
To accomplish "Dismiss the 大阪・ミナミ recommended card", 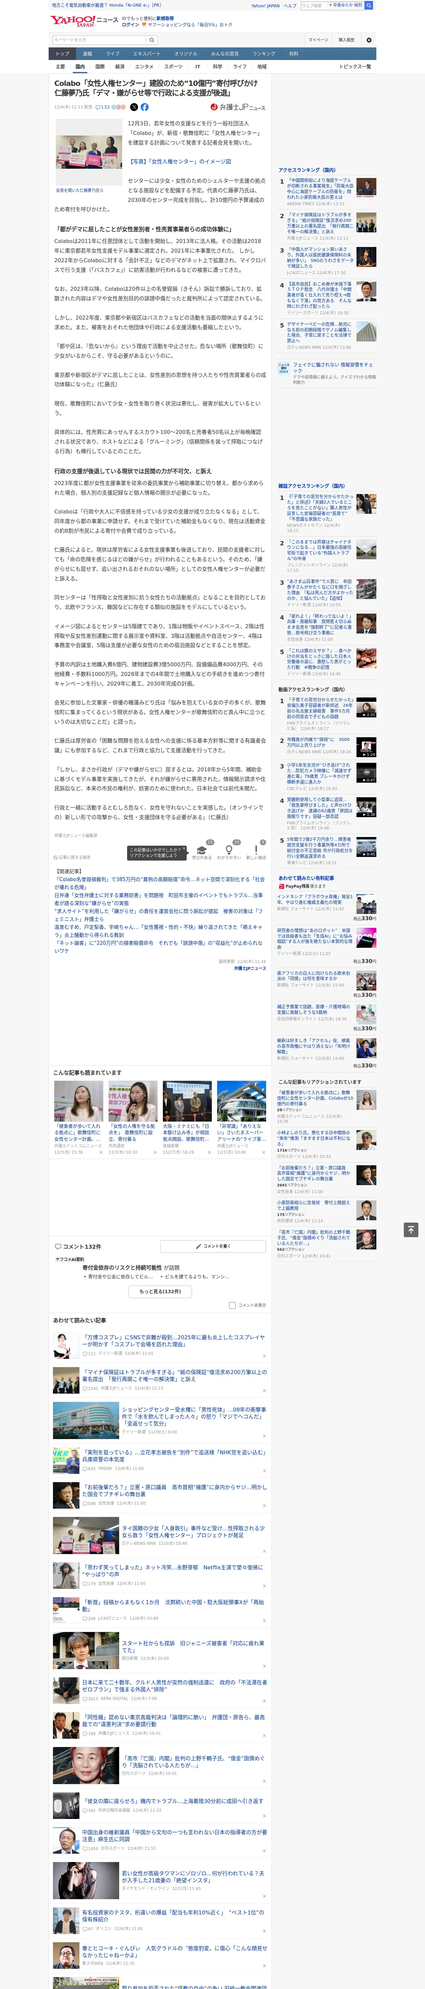I will (210, 1152).
